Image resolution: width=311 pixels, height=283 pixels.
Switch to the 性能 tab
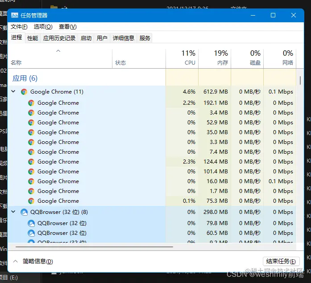[33, 38]
